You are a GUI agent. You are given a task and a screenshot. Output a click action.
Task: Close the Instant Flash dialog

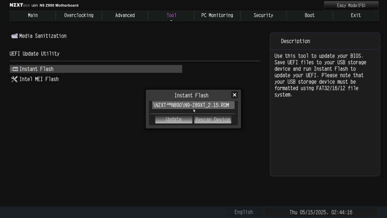[234, 95]
